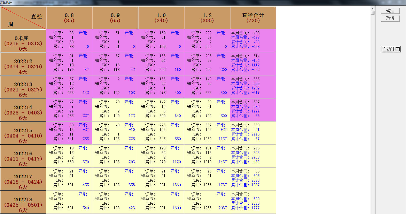The image size is (406, 214).
Task: Select week 202212 row header
Action: 23,64
